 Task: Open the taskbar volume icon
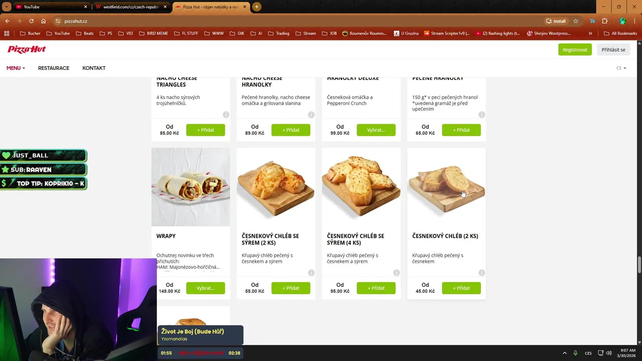click(608, 353)
